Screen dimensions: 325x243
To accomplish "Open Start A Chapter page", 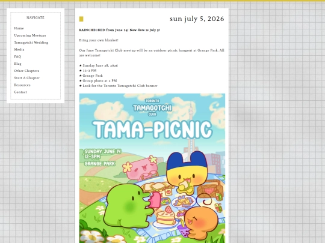I will pyautogui.click(x=26, y=78).
